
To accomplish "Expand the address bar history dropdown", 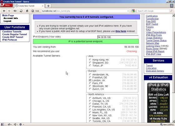I will point(128,11).
